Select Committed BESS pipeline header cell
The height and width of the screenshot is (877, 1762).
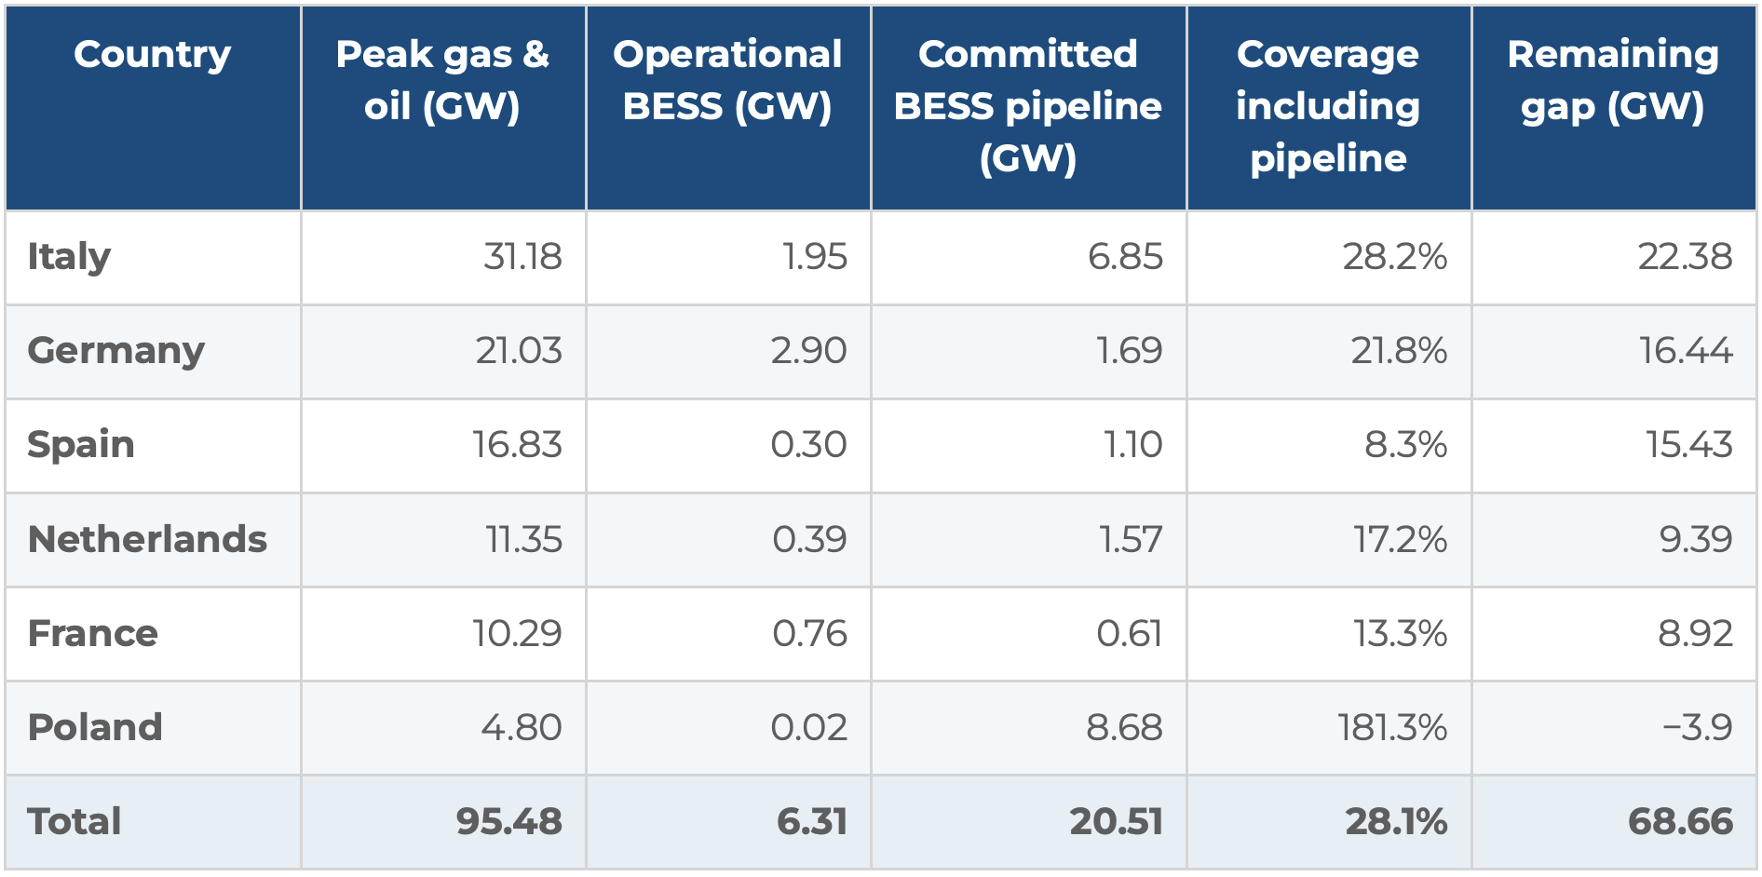[x=1028, y=106]
